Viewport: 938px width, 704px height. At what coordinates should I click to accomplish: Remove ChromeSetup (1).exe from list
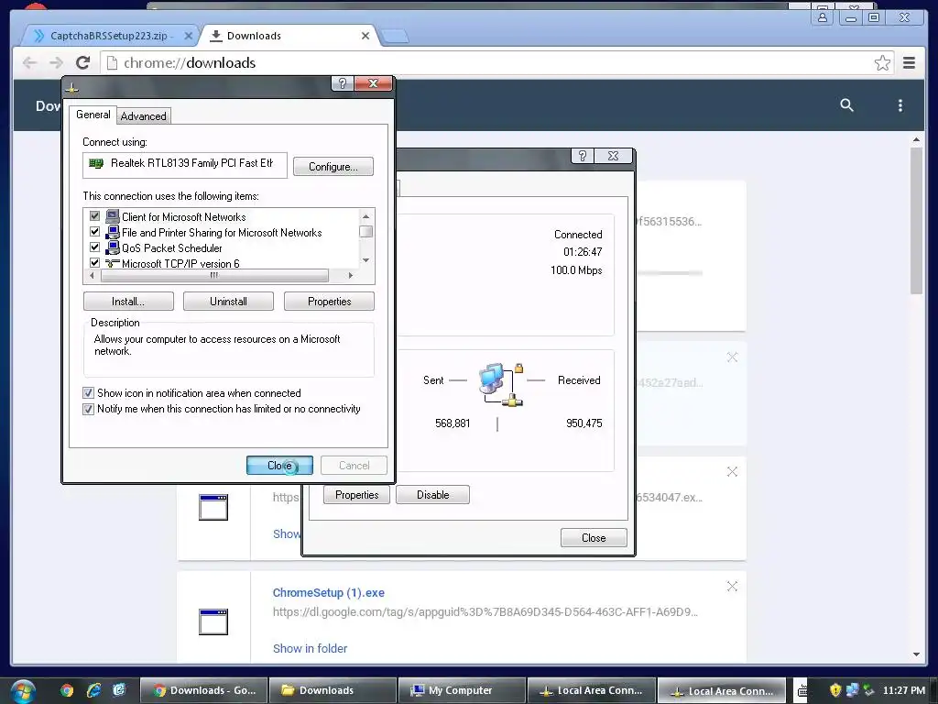[x=732, y=586]
